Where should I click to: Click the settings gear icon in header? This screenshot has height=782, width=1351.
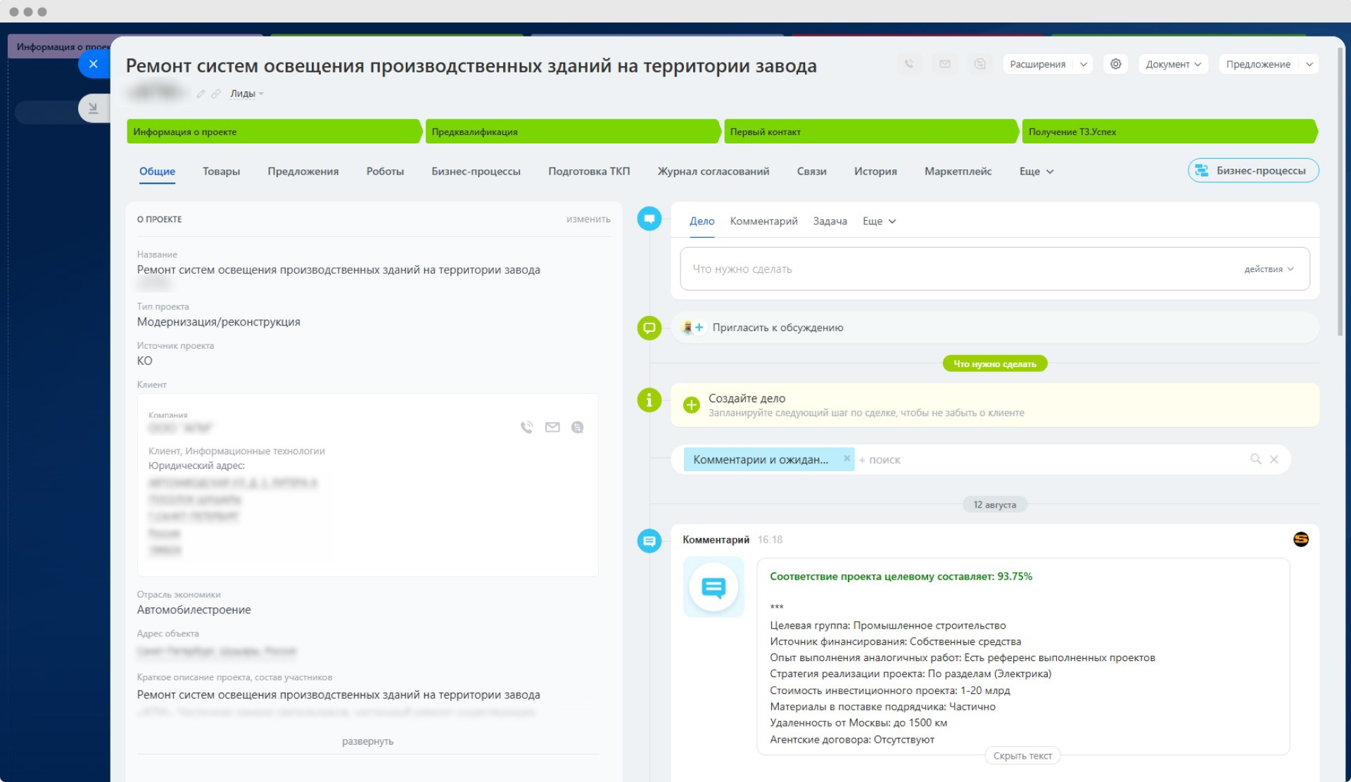(x=1115, y=64)
